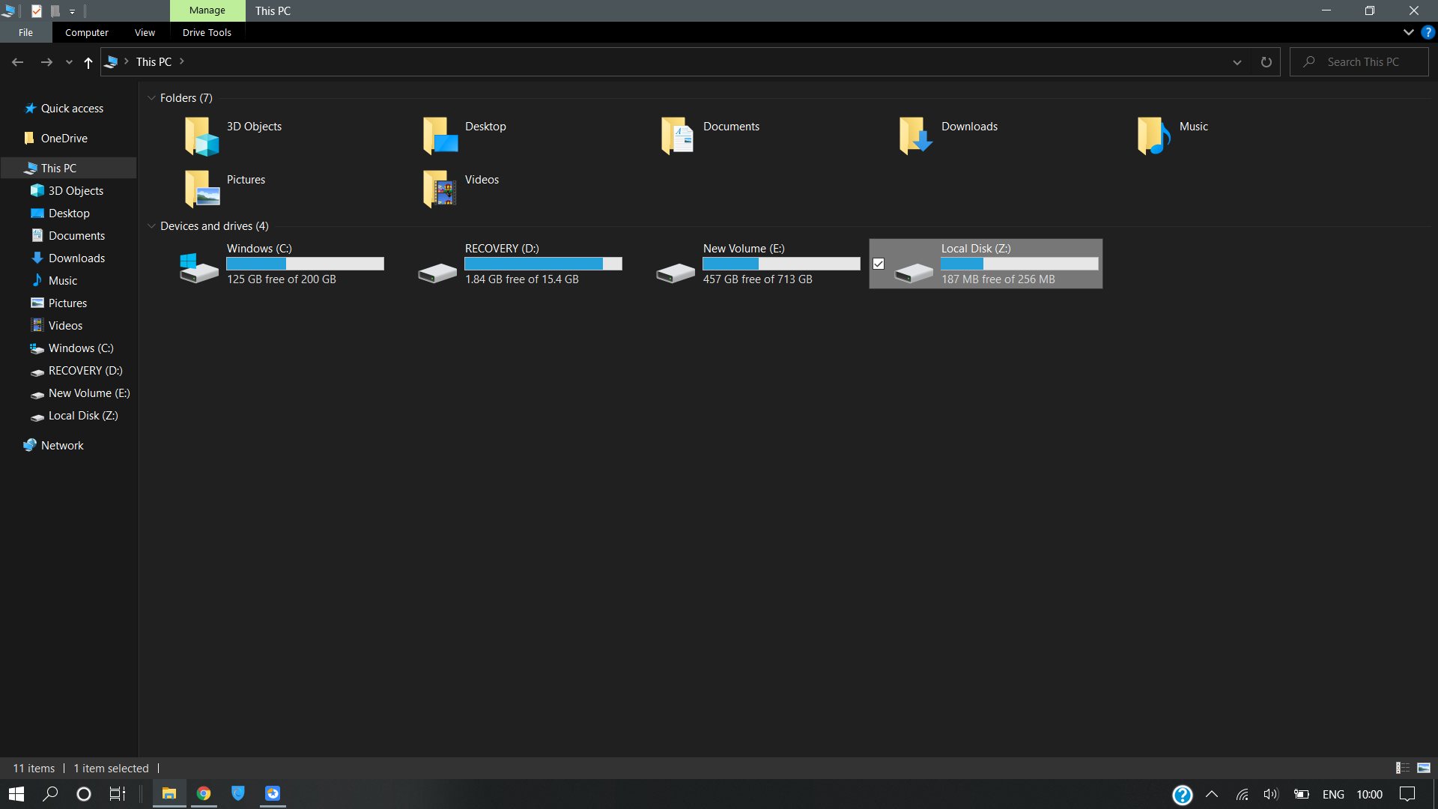Open Windows search on the taskbar
This screenshot has width=1438, height=809.
click(x=50, y=794)
